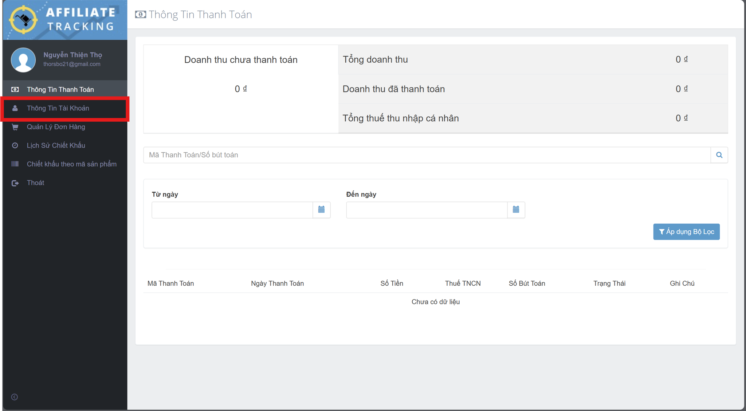
Task: Click the Ngày Thanh Toán column header
Action: (x=277, y=283)
